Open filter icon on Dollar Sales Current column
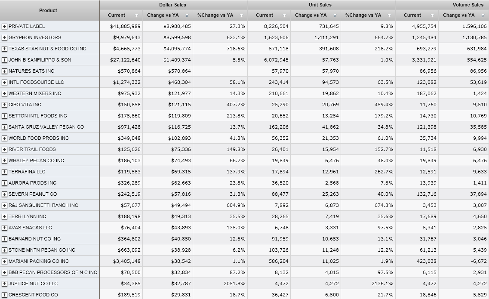Viewport: 489px width, 299px height. point(136,15)
